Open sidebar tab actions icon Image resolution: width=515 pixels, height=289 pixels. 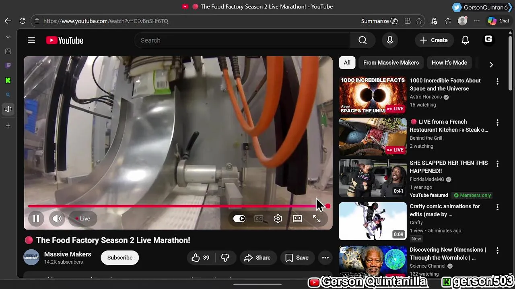[x=8, y=51]
